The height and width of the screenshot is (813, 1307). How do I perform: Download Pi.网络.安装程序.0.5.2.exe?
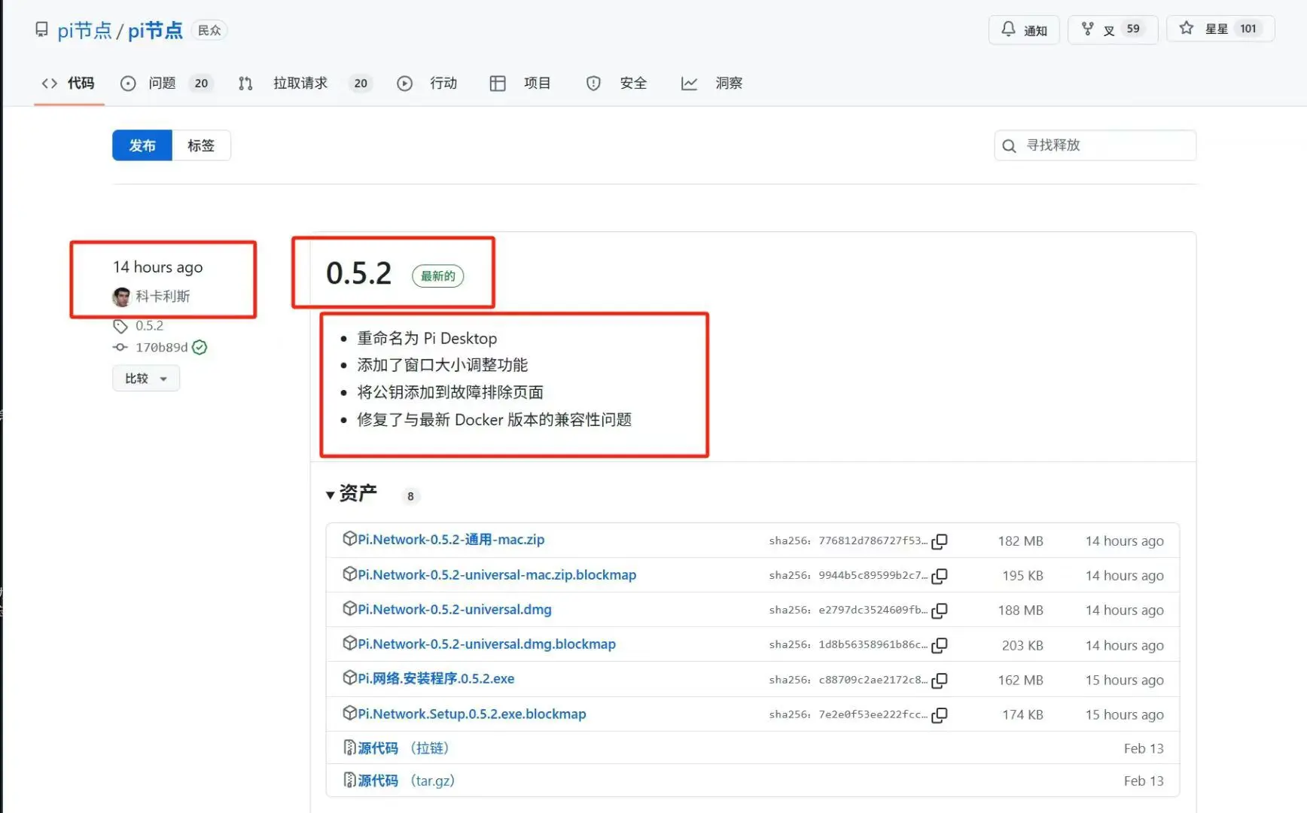(x=436, y=678)
